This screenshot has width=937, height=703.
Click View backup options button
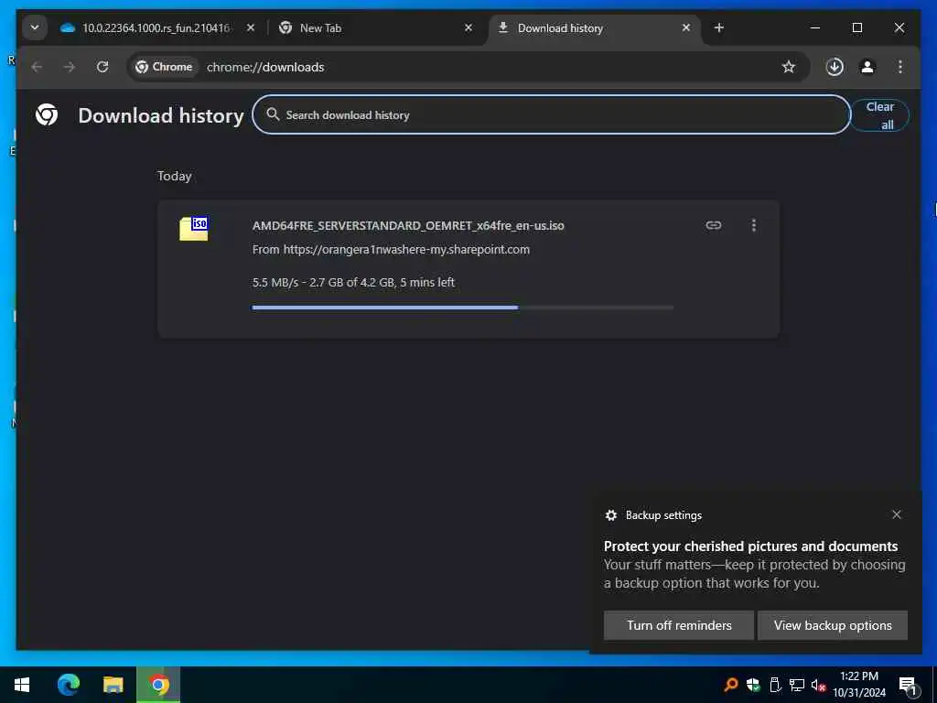pyautogui.click(x=833, y=625)
